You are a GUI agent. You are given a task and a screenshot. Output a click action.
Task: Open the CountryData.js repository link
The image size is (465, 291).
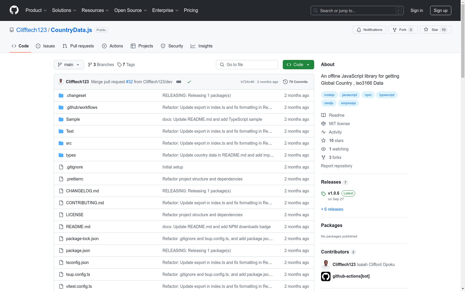coord(71,30)
